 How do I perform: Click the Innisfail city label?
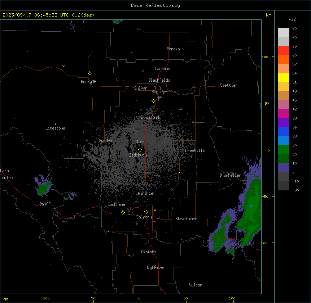150,117
